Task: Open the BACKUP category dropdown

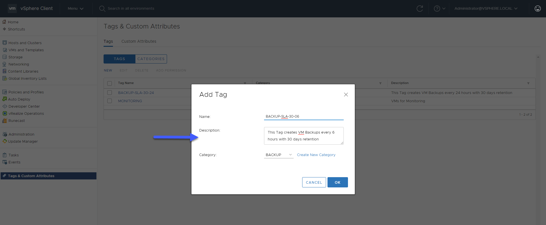Action: (279, 155)
